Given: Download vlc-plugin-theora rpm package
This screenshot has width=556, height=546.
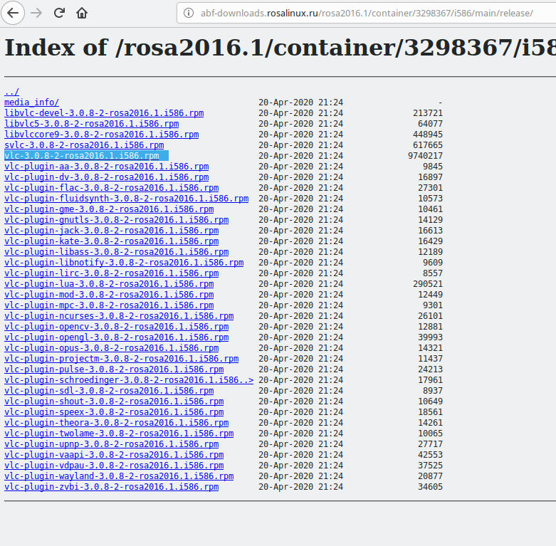Looking at the screenshot, I should point(116,422).
